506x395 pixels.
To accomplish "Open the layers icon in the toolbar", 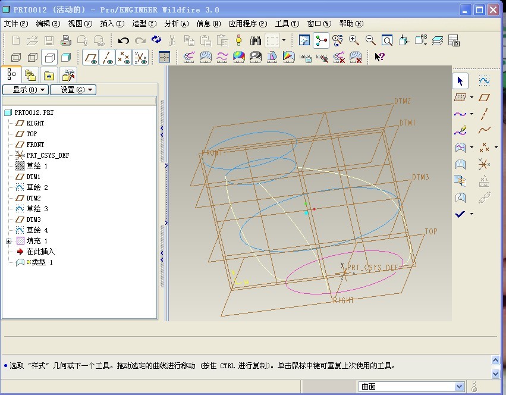I will (x=438, y=40).
